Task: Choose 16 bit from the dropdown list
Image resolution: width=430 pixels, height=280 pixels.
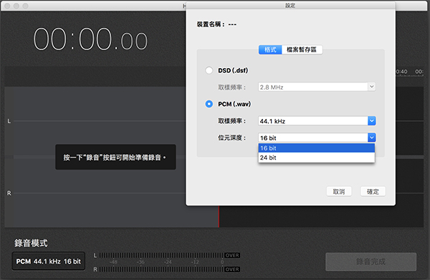Action: (x=317, y=148)
